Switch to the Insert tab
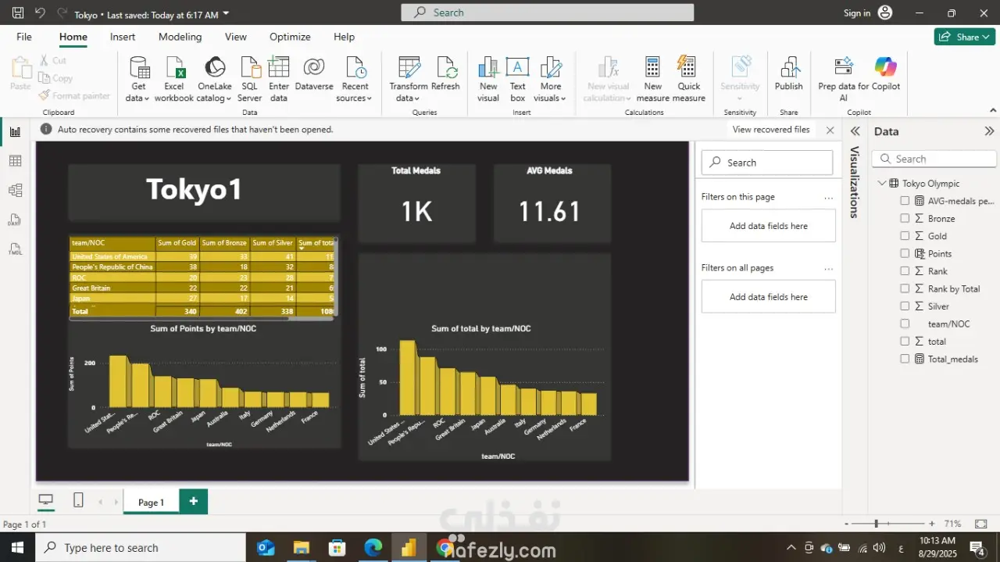The width and height of the screenshot is (1000, 562). tap(123, 37)
